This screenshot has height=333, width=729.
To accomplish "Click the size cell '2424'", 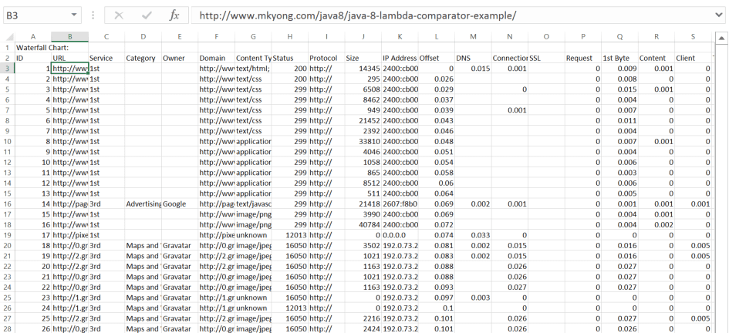I will (363, 329).
